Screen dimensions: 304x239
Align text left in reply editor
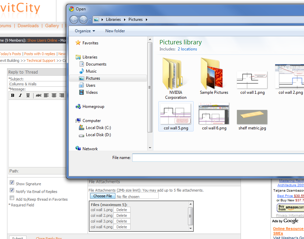(x=46, y=95)
